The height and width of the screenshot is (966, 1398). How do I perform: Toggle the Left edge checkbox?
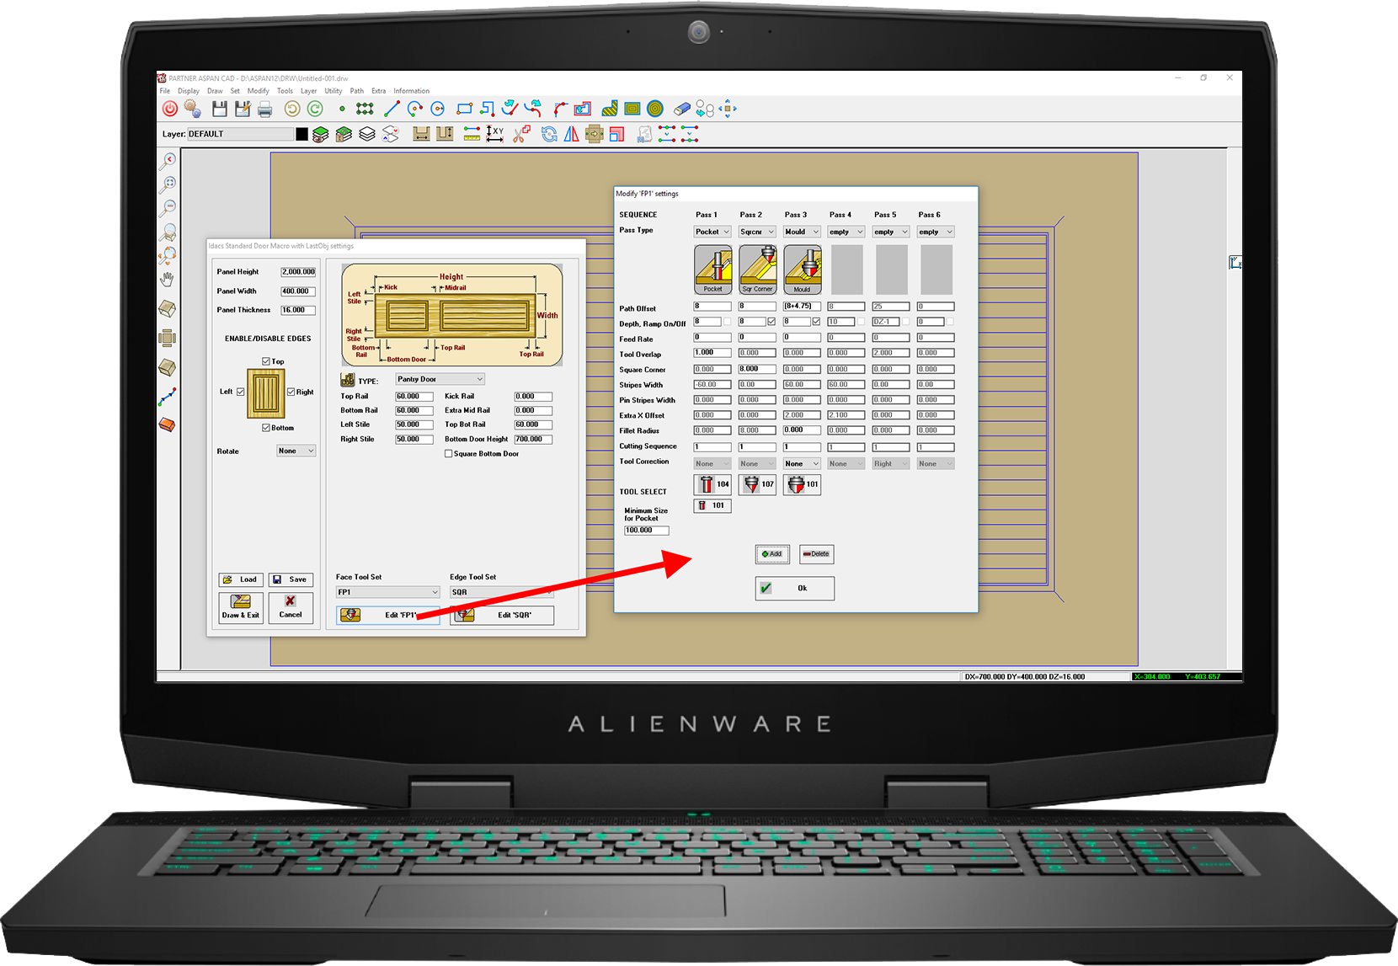click(241, 392)
